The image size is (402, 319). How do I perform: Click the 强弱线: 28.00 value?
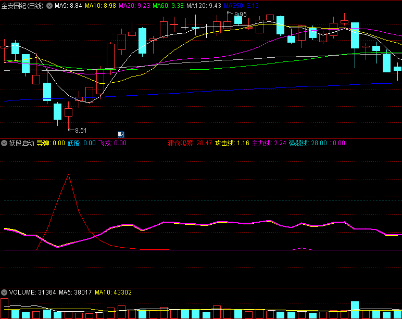click(x=308, y=143)
